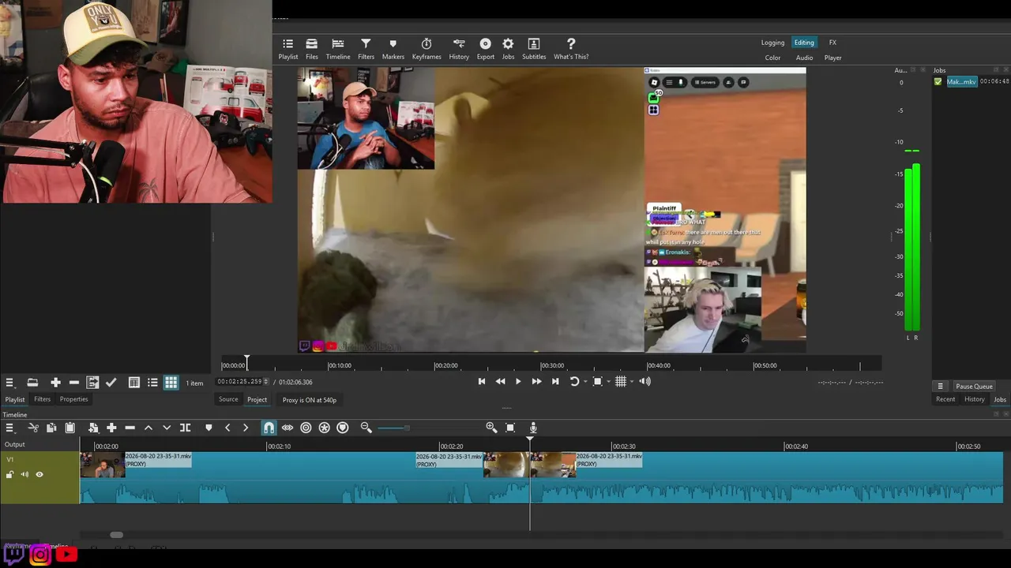This screenshot has height=568, width=1011.
Task: Zoom in the timeline with magnifier icon
Action: (491, 428)
